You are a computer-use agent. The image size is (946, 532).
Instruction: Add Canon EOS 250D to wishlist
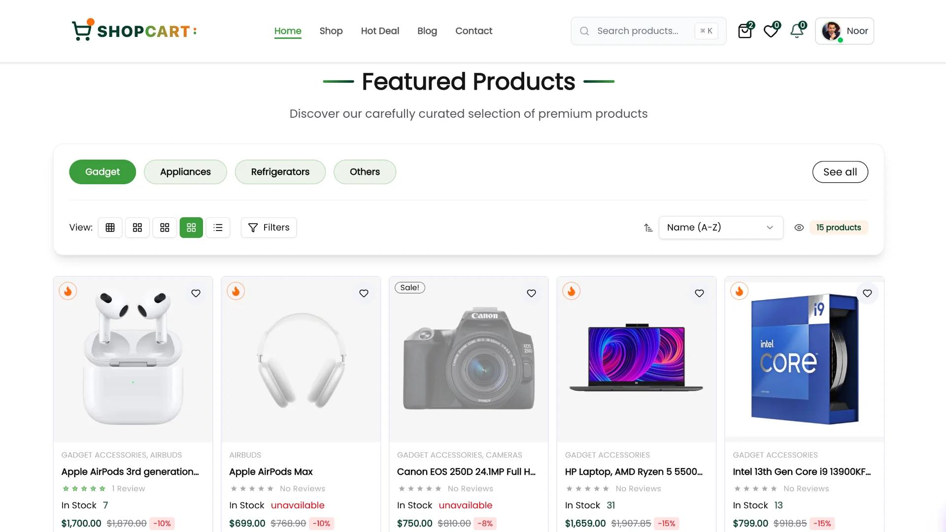[531, 294]
